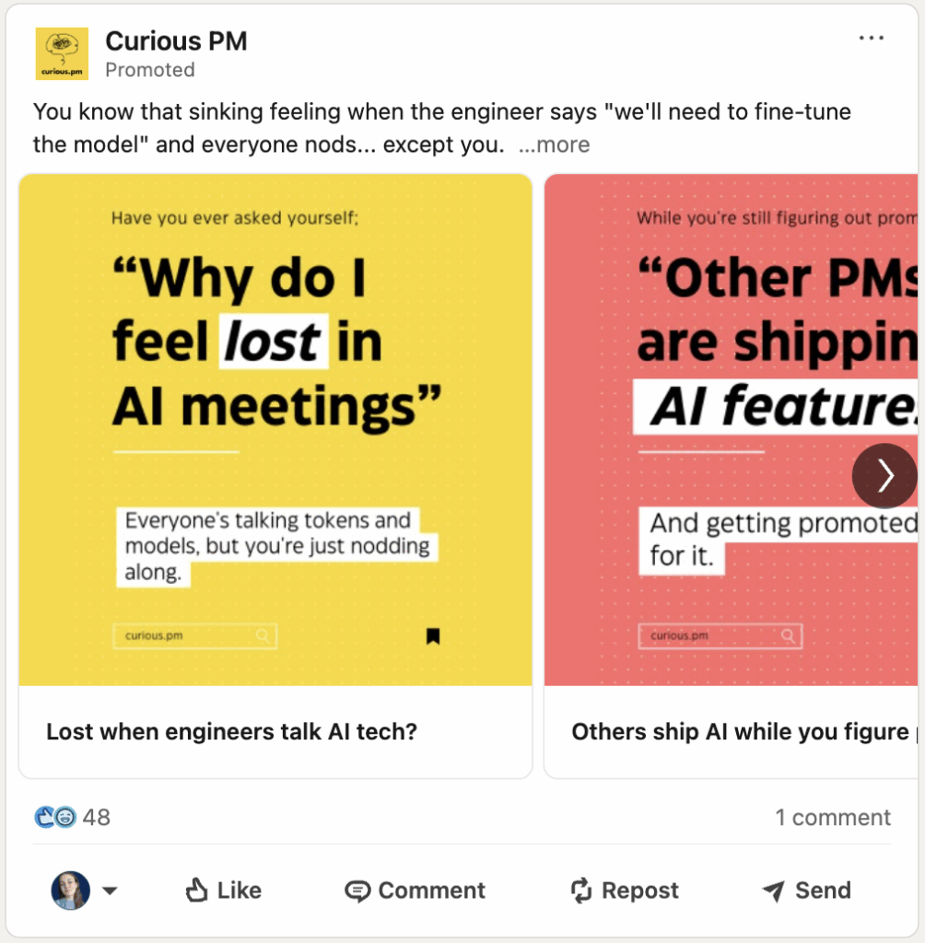Open the three-dot post options menu
925x943 pixels.
click(x=871, y=39)
